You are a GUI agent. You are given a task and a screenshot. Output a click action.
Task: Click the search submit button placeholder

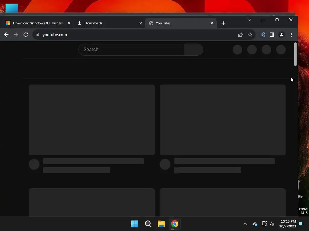pos(194,50)
